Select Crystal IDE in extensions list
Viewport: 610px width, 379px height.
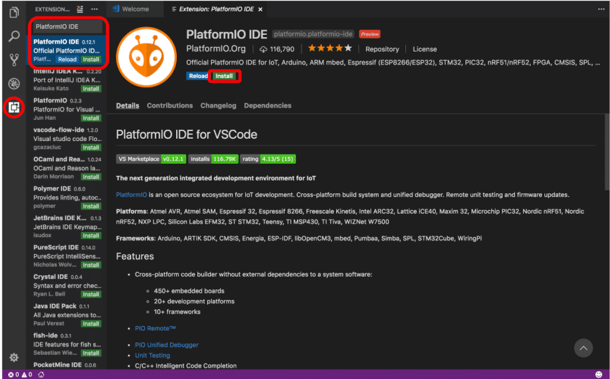pos(67,285)
